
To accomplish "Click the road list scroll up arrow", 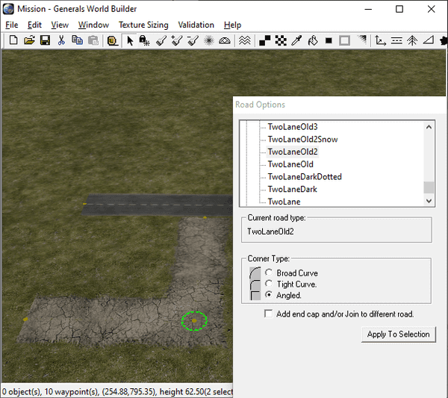I will tap(429, 127).
